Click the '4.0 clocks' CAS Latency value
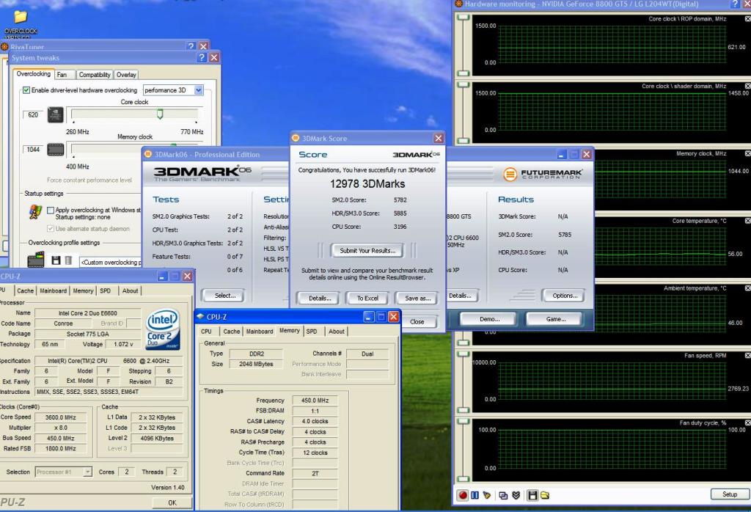Screen dimensions: 751x512 315,422
